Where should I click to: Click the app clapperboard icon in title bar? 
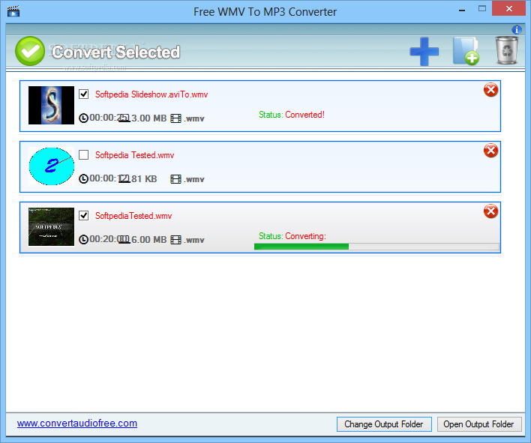click(x=13, y=11)
